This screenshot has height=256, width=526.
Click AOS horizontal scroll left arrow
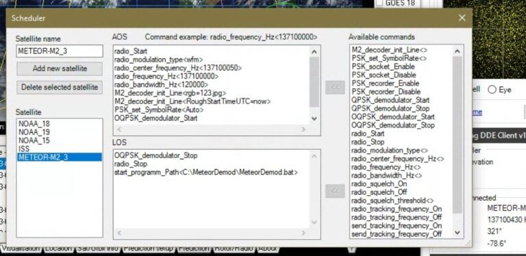[x=118, y=129]
